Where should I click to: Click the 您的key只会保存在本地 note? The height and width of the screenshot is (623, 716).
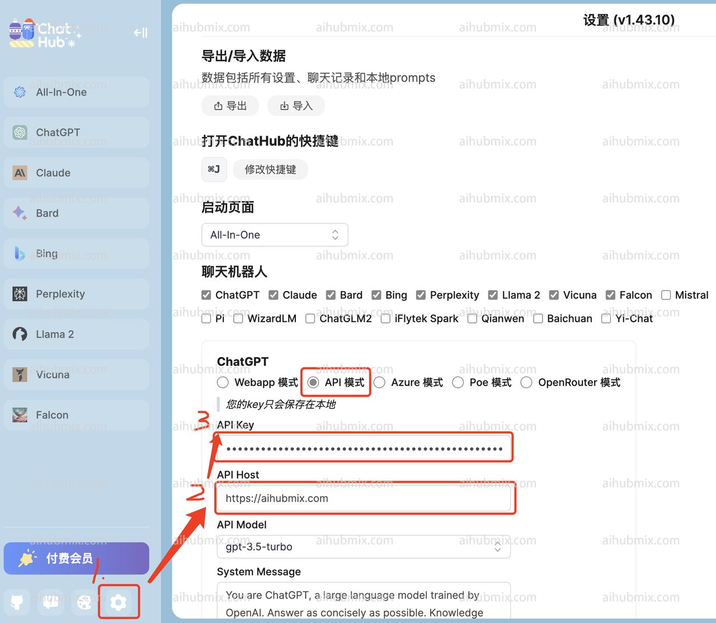point(281,404)
